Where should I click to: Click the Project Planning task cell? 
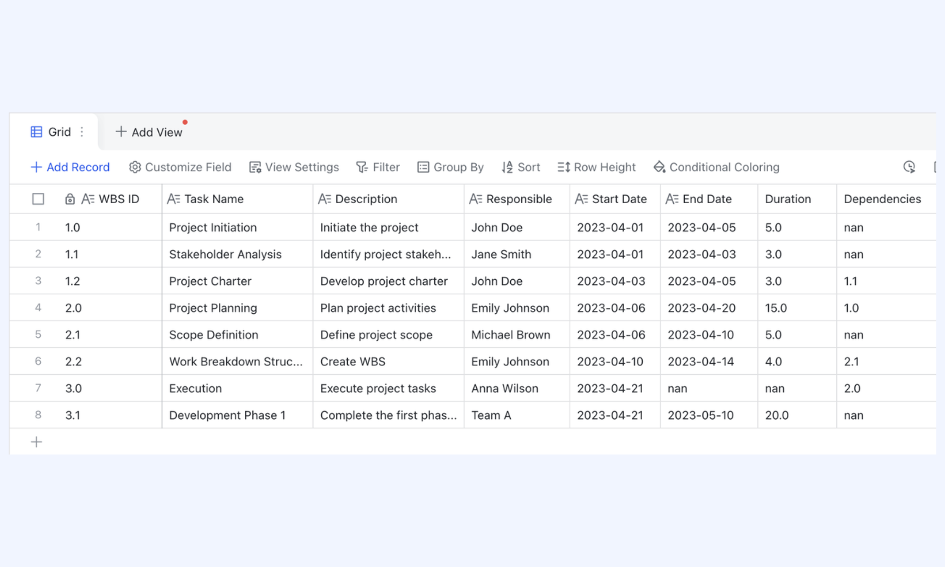coord(237,308)
